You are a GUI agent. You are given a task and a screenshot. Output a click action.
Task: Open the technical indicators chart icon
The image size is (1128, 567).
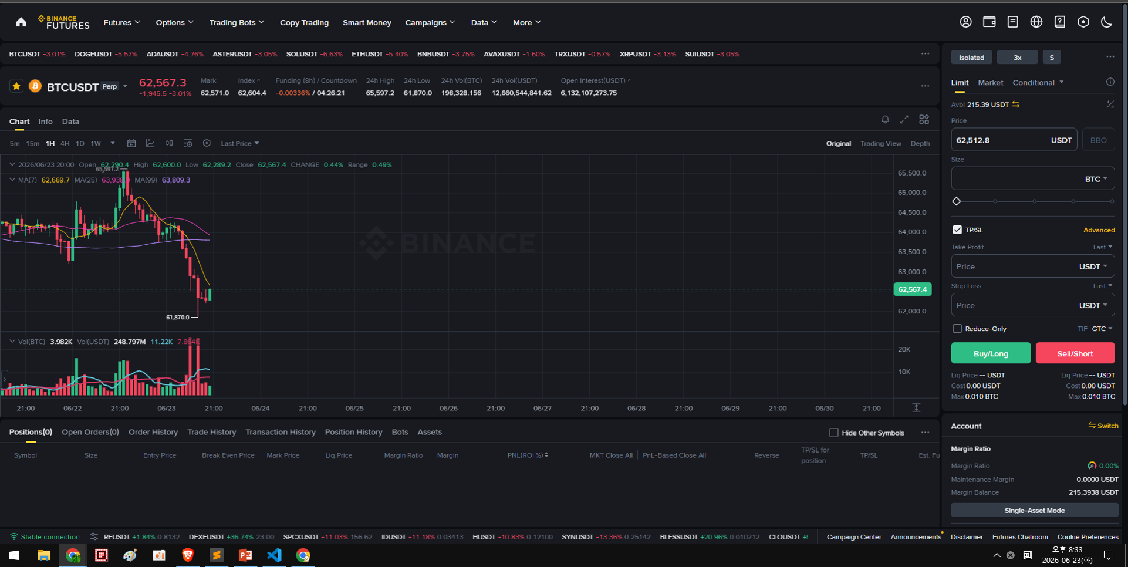click(x=150, y=143)
